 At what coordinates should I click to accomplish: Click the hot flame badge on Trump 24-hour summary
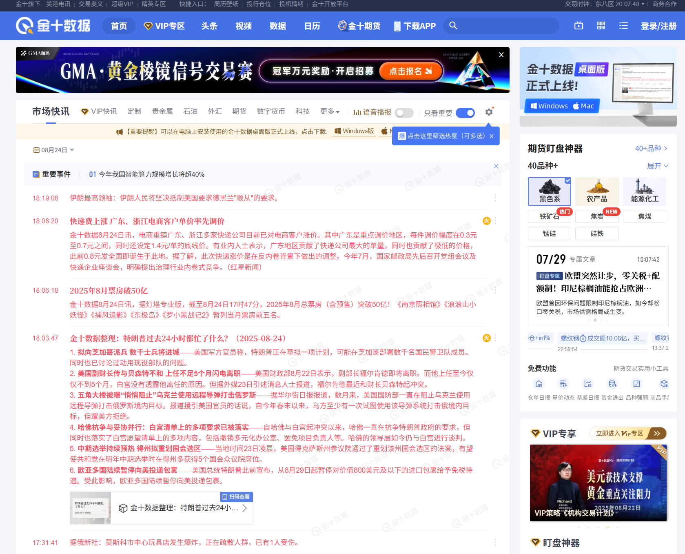[x=486, y=338]
